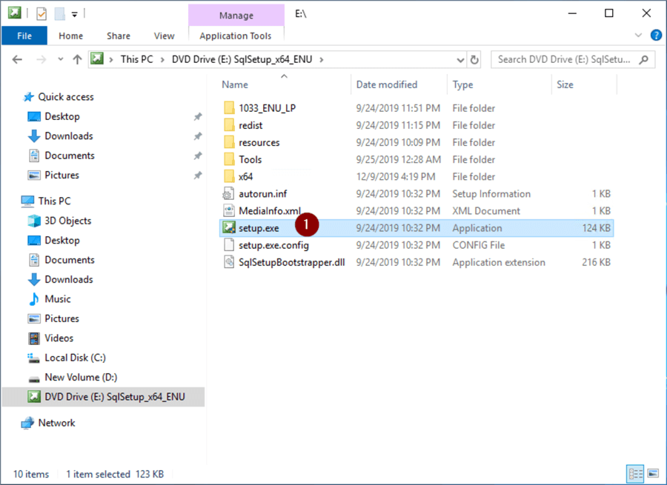Click Setup Information type for autorun.inf
The height and width of the screenshot is (485, 667).
click(x=491, y=194)
